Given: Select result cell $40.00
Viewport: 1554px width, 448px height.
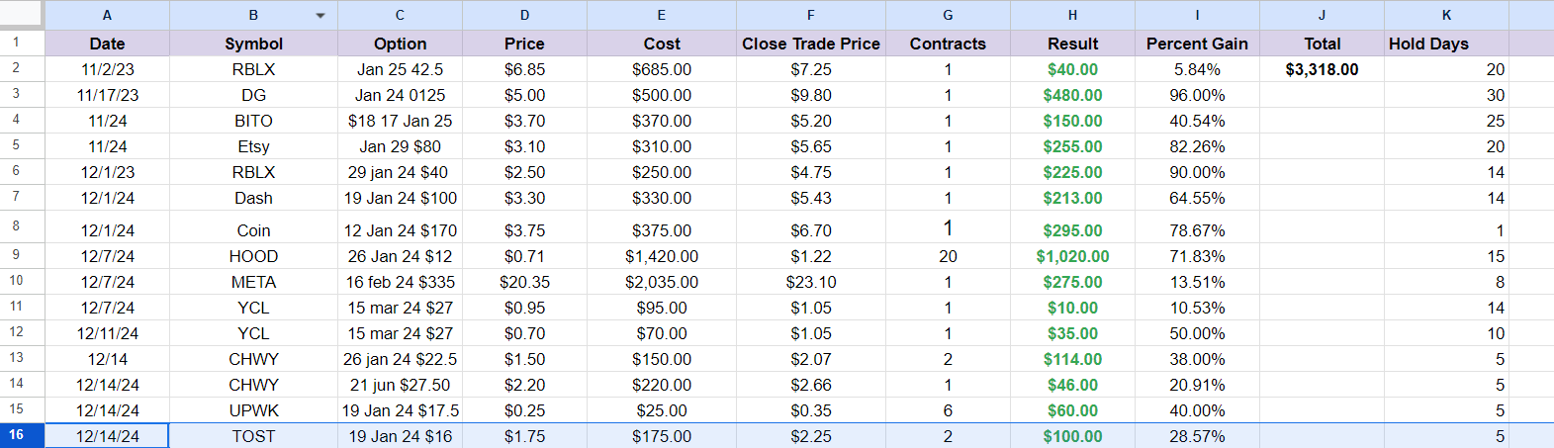Looking at the screenshot, I should (1072, 69).
